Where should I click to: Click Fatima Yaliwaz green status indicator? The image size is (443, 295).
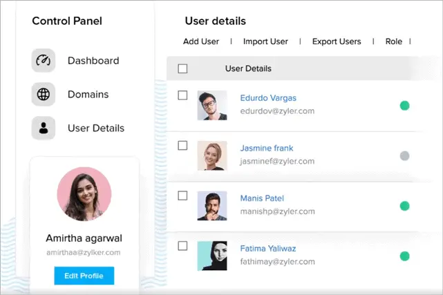[404, 256]
